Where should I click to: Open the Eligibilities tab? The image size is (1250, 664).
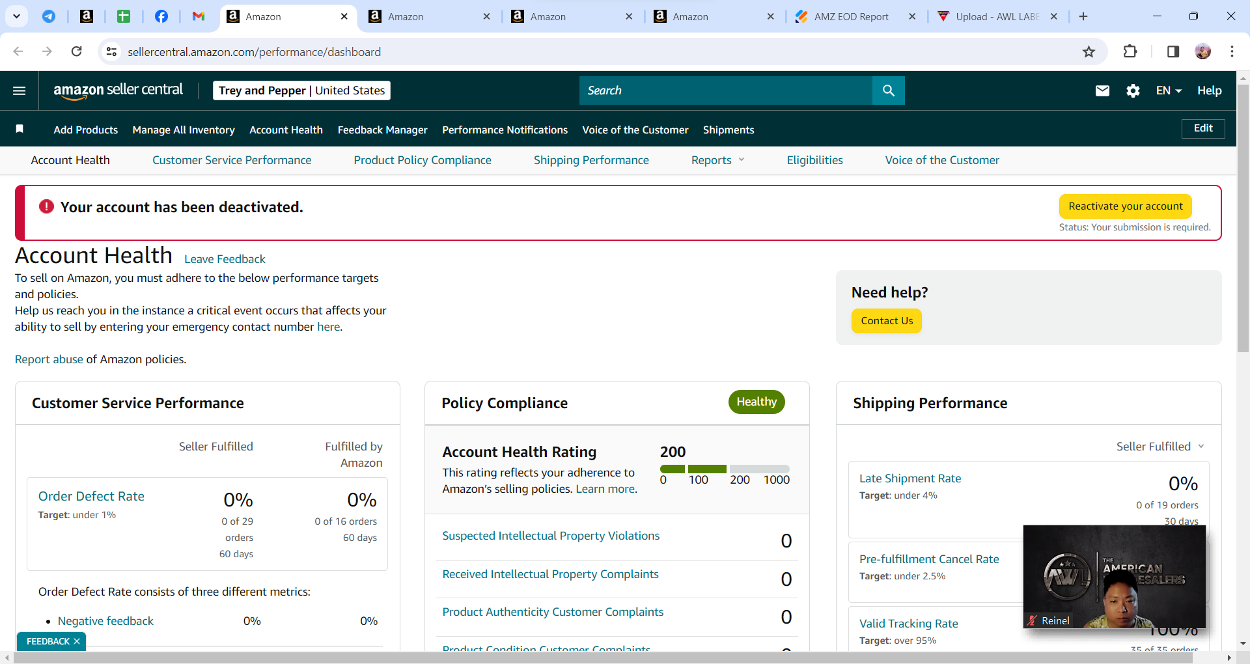tap(814, 160)
